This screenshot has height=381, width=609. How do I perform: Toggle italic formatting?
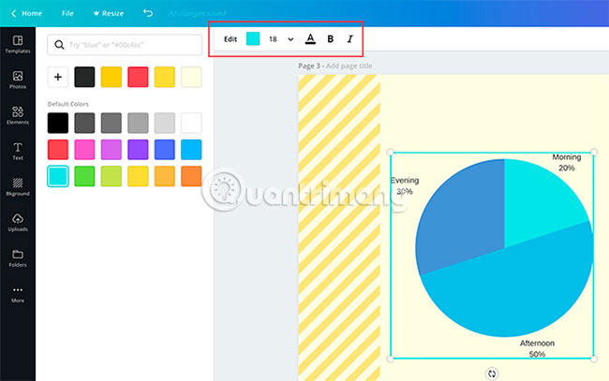pyautogui.click(x=349, y=38)
